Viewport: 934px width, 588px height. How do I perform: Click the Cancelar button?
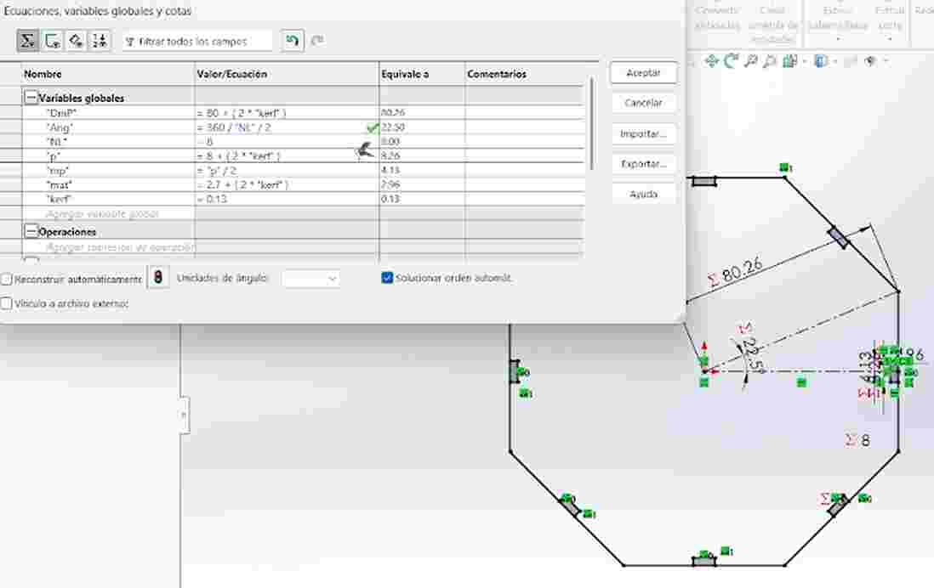tap(643, 103)
